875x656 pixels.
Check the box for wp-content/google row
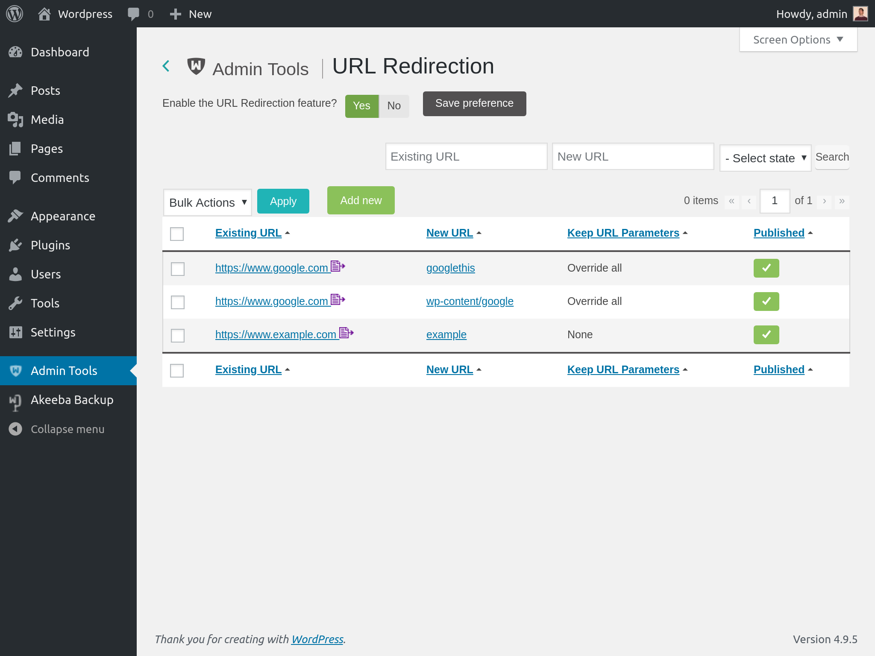click(x=178, y=302)
